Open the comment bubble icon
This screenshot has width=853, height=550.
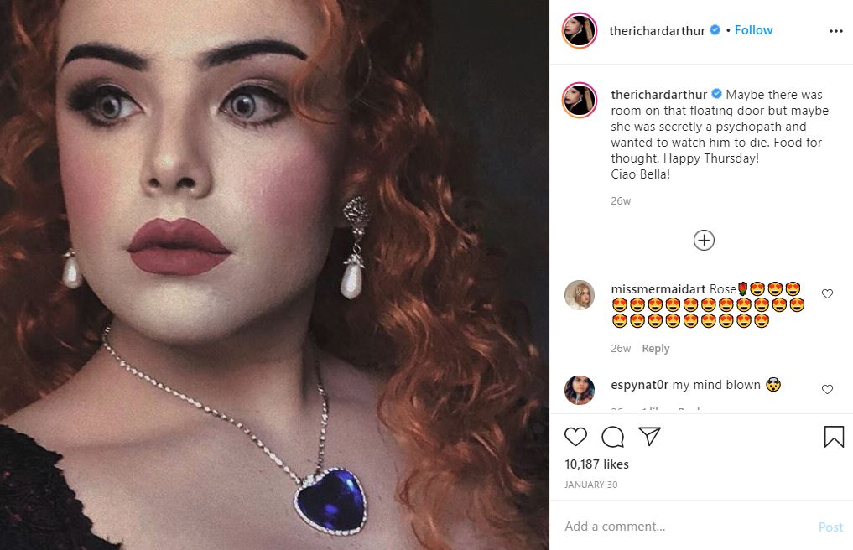(x=613, y=437)
